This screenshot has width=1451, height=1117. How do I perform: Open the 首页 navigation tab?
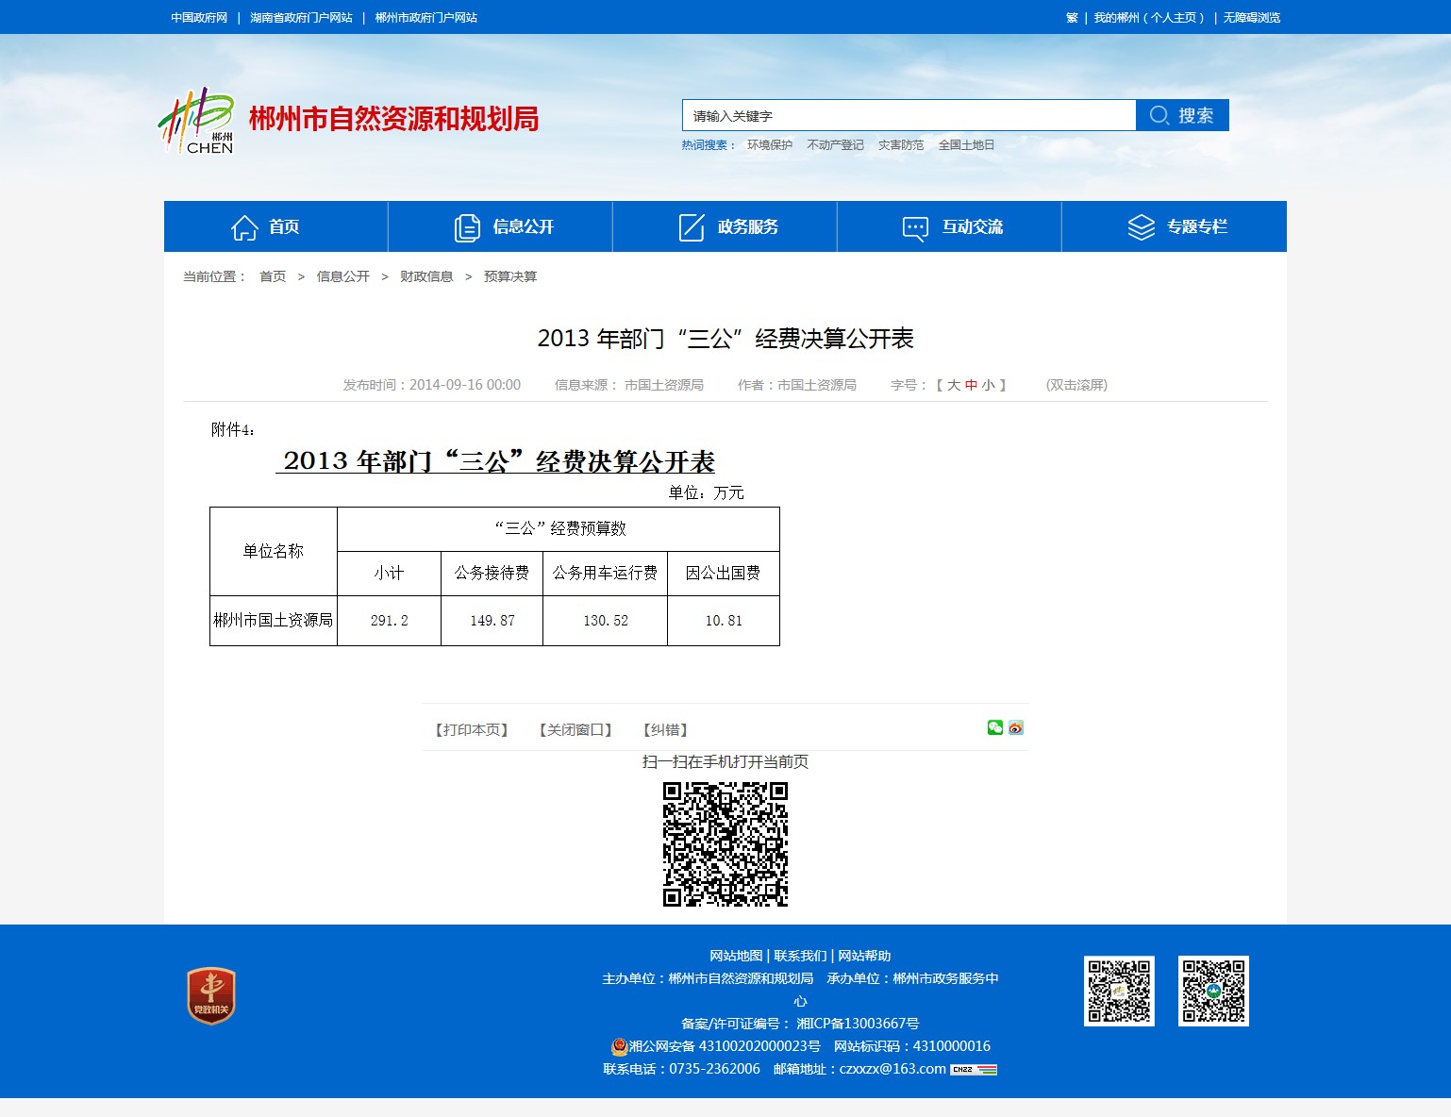click(x=276, y=226)
